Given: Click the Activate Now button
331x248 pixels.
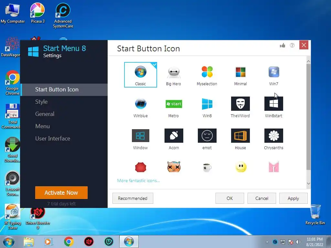Looking at the screenshot, I should point(61,192).
